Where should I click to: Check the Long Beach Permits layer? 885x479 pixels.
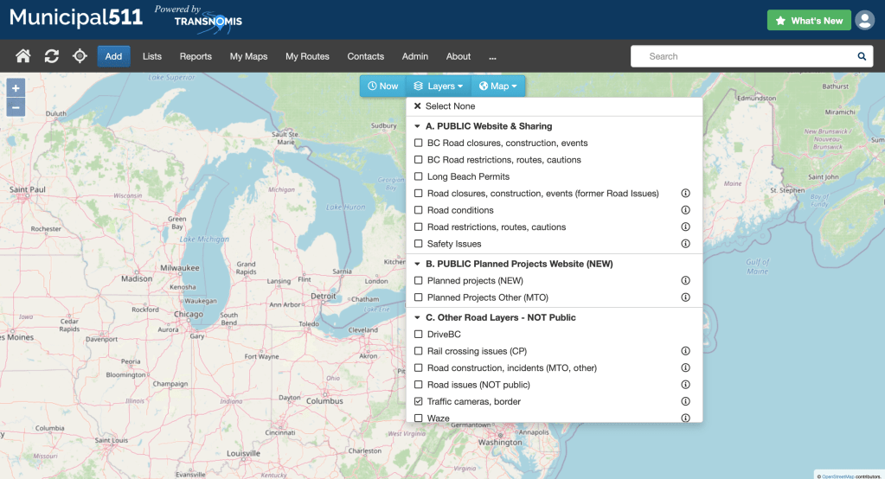tap(419, 176)
